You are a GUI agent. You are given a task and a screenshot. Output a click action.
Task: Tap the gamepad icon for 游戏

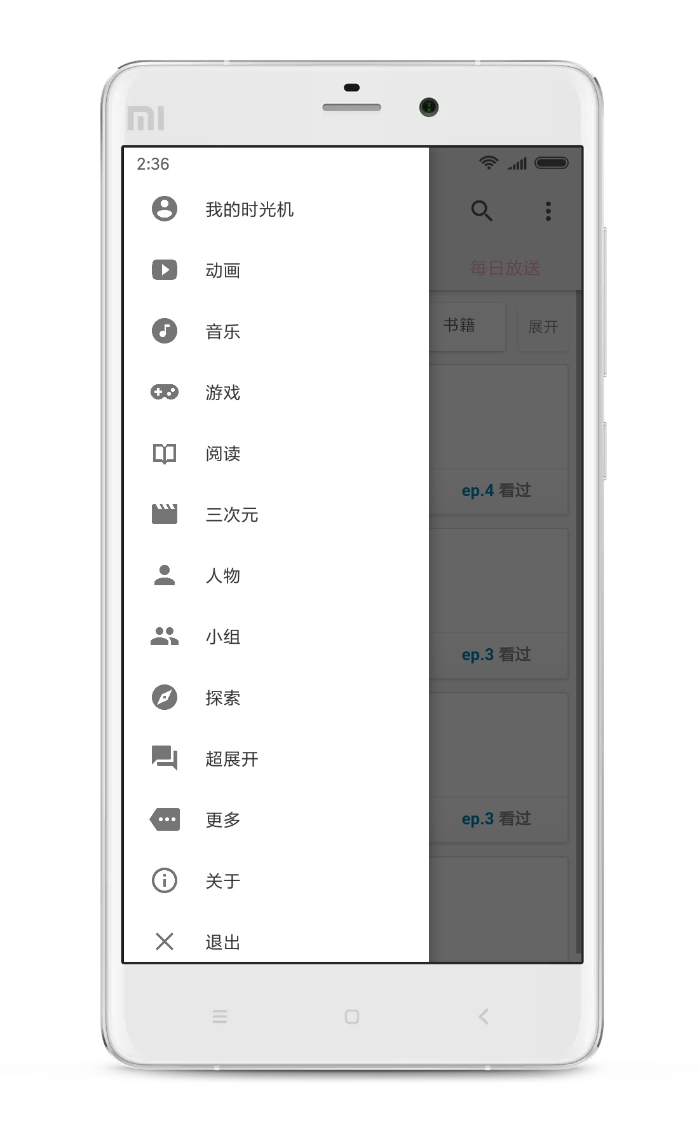pos(165,392)
